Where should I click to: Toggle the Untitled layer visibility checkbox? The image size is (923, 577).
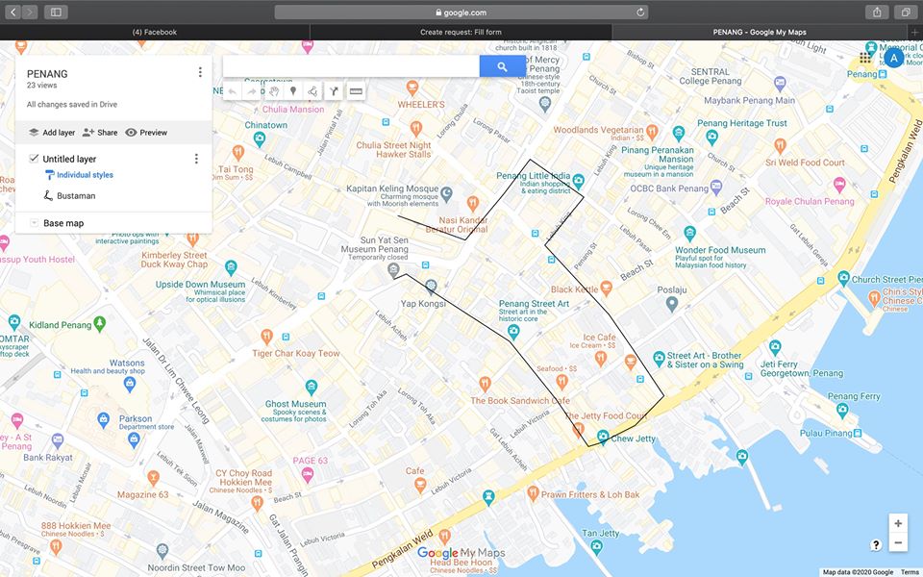34,159
